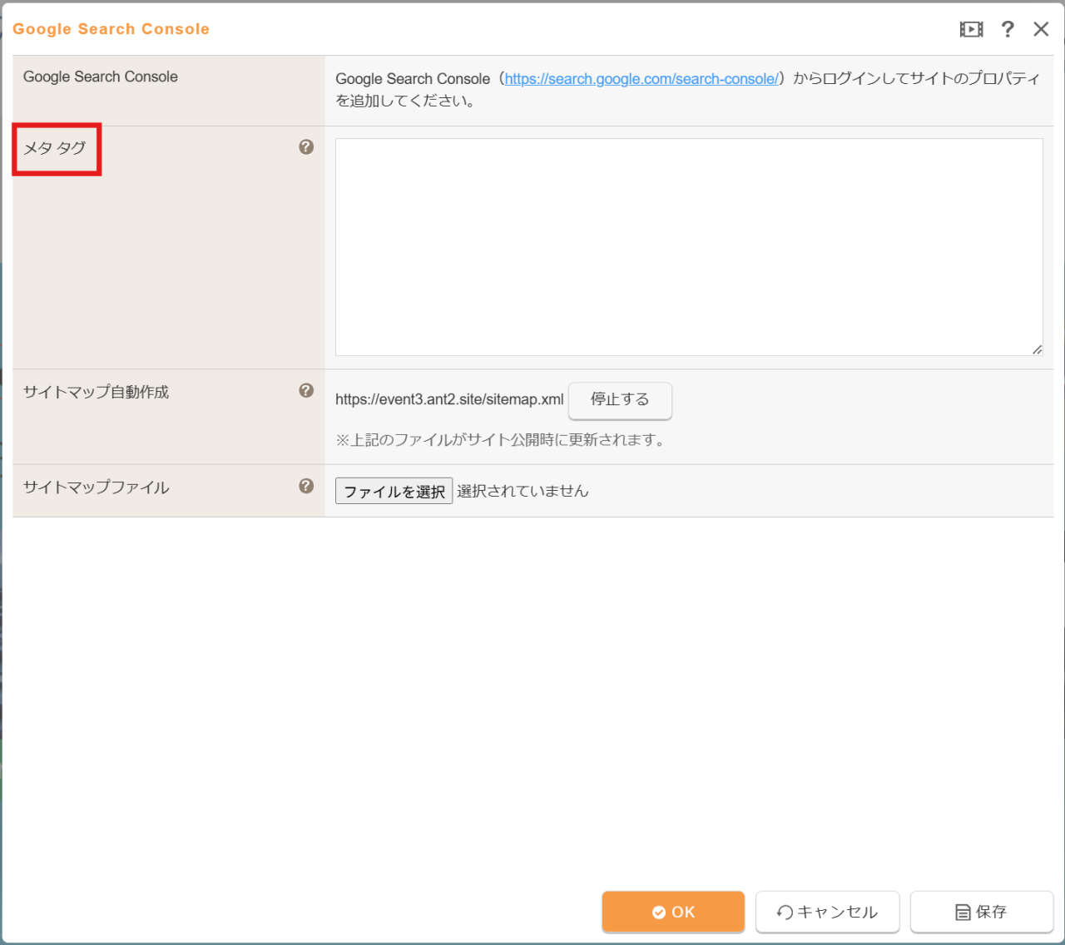
Task: Close the Google Search Console dialog
Action: [x=1041, y=29]
